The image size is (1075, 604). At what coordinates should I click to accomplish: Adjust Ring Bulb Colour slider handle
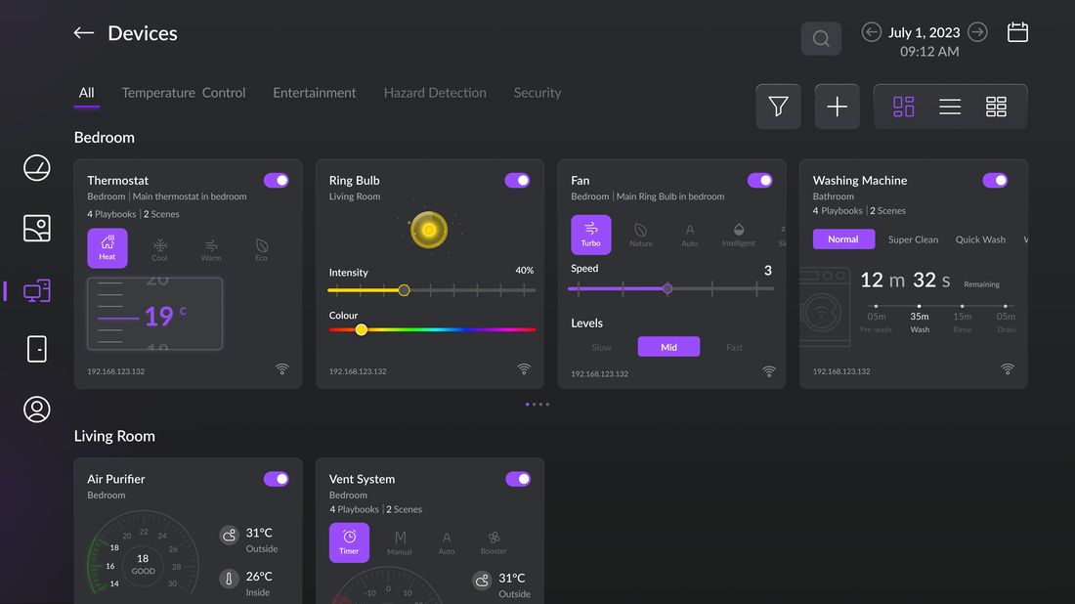[x=362, y=329]
